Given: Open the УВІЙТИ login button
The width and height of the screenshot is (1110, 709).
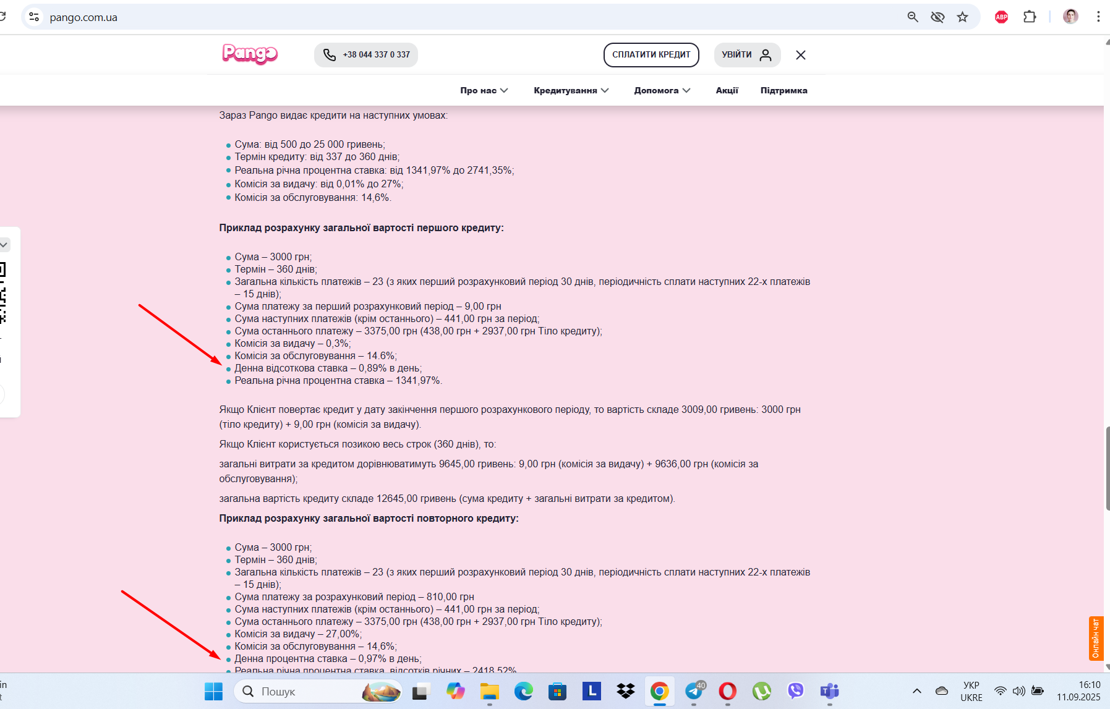Looking at the screenshot, I should (747, 55).
